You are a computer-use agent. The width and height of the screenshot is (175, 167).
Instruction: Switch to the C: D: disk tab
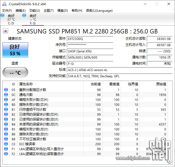coord(11,19)
